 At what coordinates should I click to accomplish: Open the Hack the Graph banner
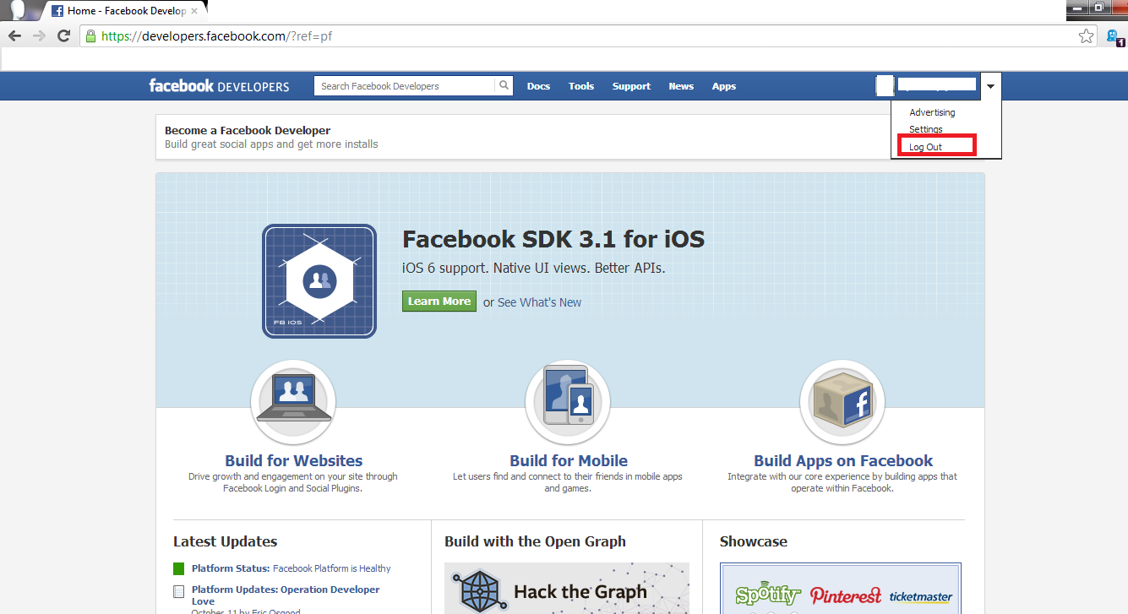pyautogui.click(x=567, y=588)
